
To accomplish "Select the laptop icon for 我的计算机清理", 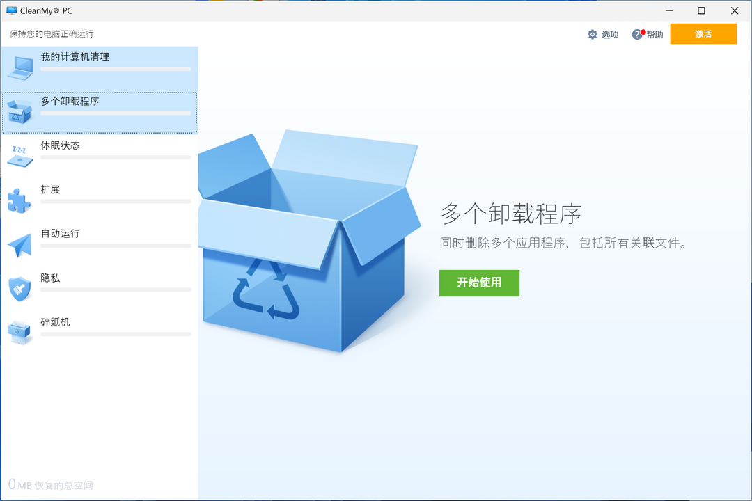I will (19, 65).
